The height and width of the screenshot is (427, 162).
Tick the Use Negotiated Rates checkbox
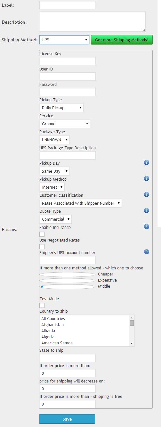[42, 247]
